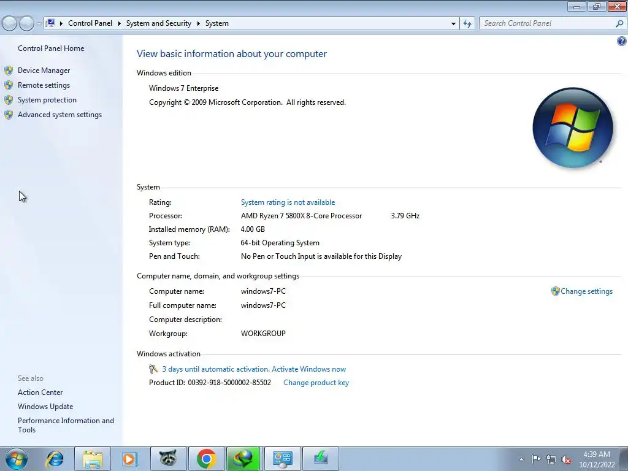Click the Action Center flag tray icon
Viewport: 628px width, 471px height.
coord(536,459)
